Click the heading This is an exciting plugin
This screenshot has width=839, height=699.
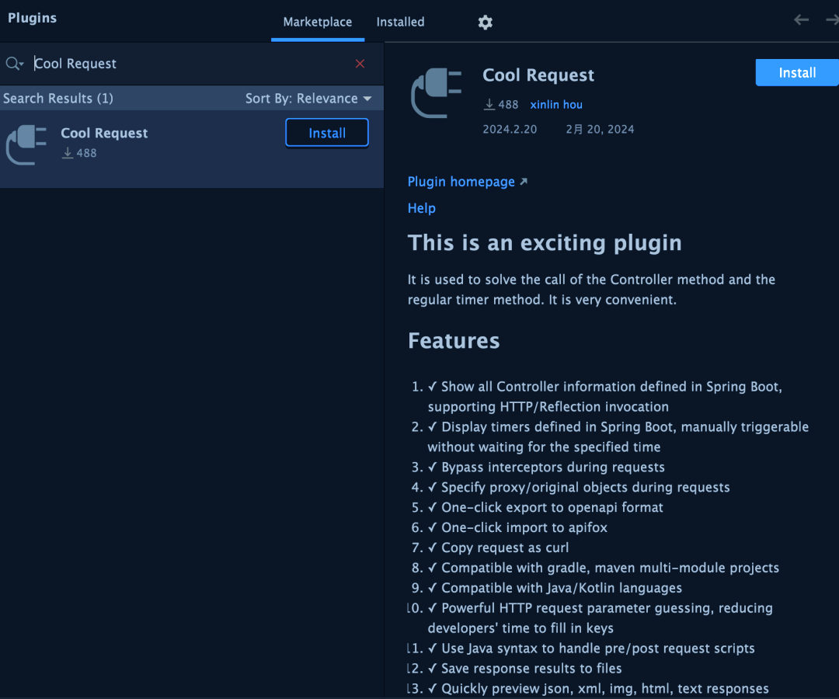(545, 243)
